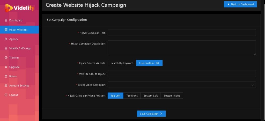Click the Video Campaign dropdown arrow
The width and height of the screenshot is (265, 121).
[253, 85]
